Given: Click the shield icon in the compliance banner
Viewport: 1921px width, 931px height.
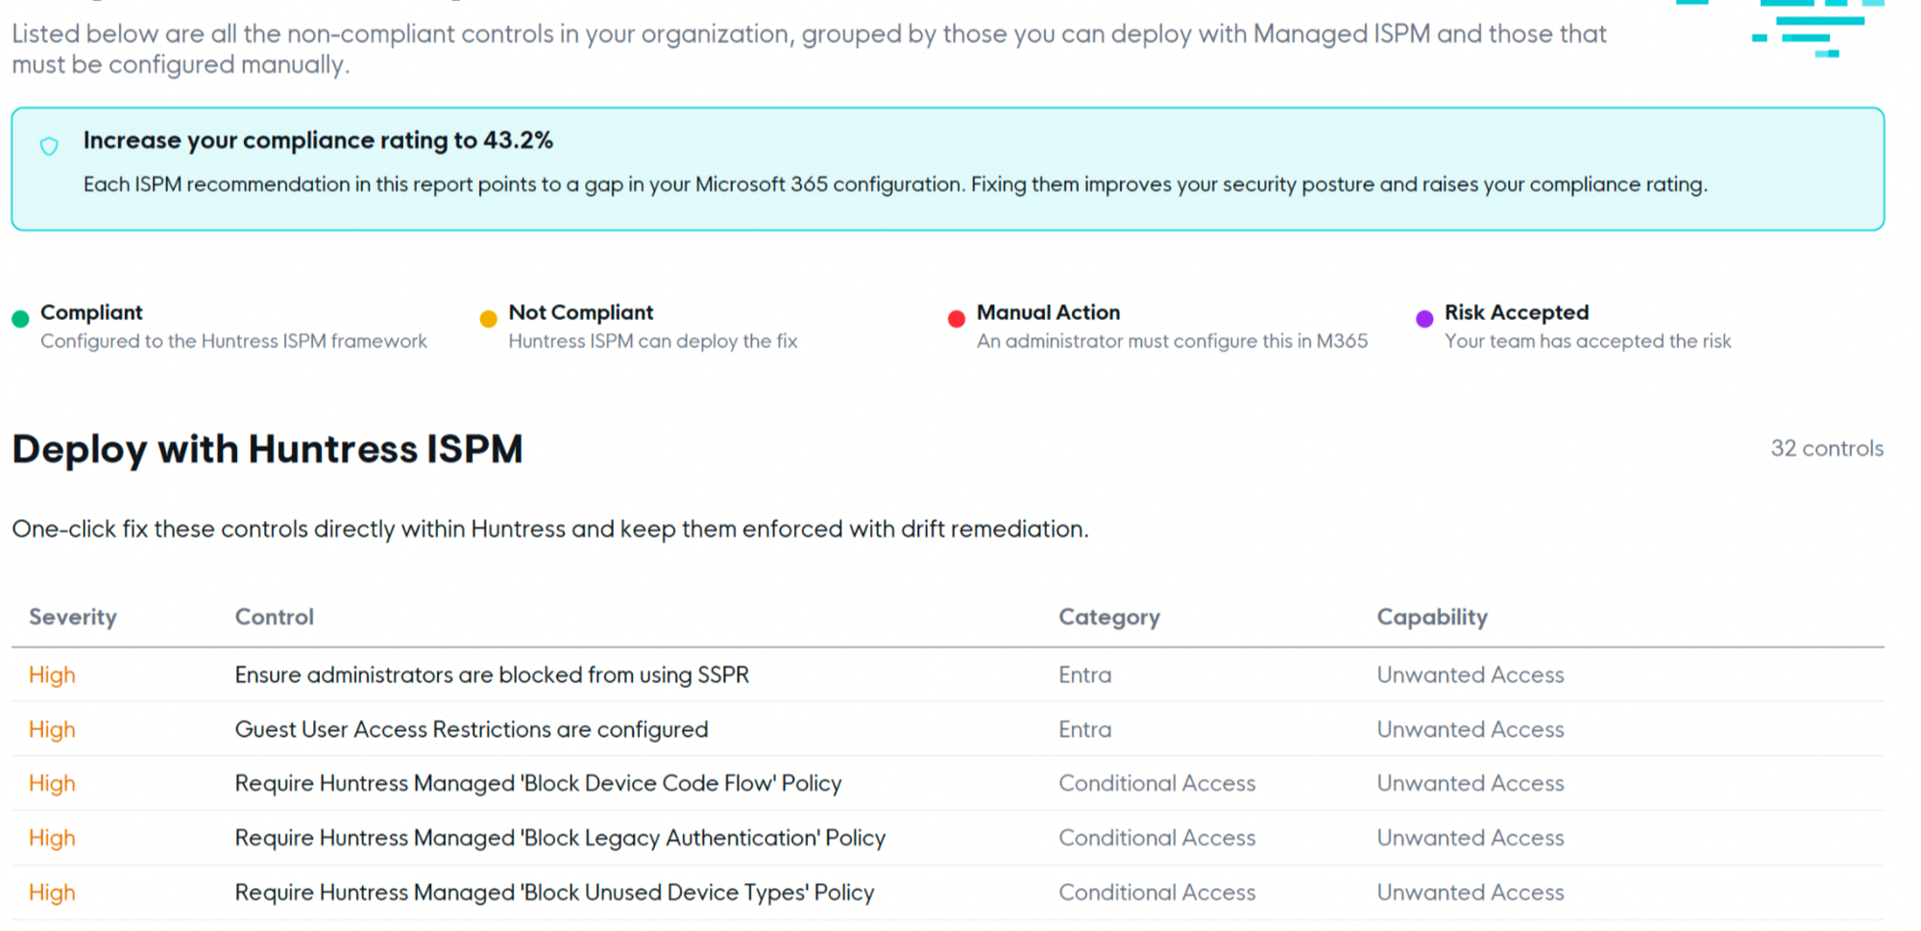Looking at the screenshot, I should point(49,146).
